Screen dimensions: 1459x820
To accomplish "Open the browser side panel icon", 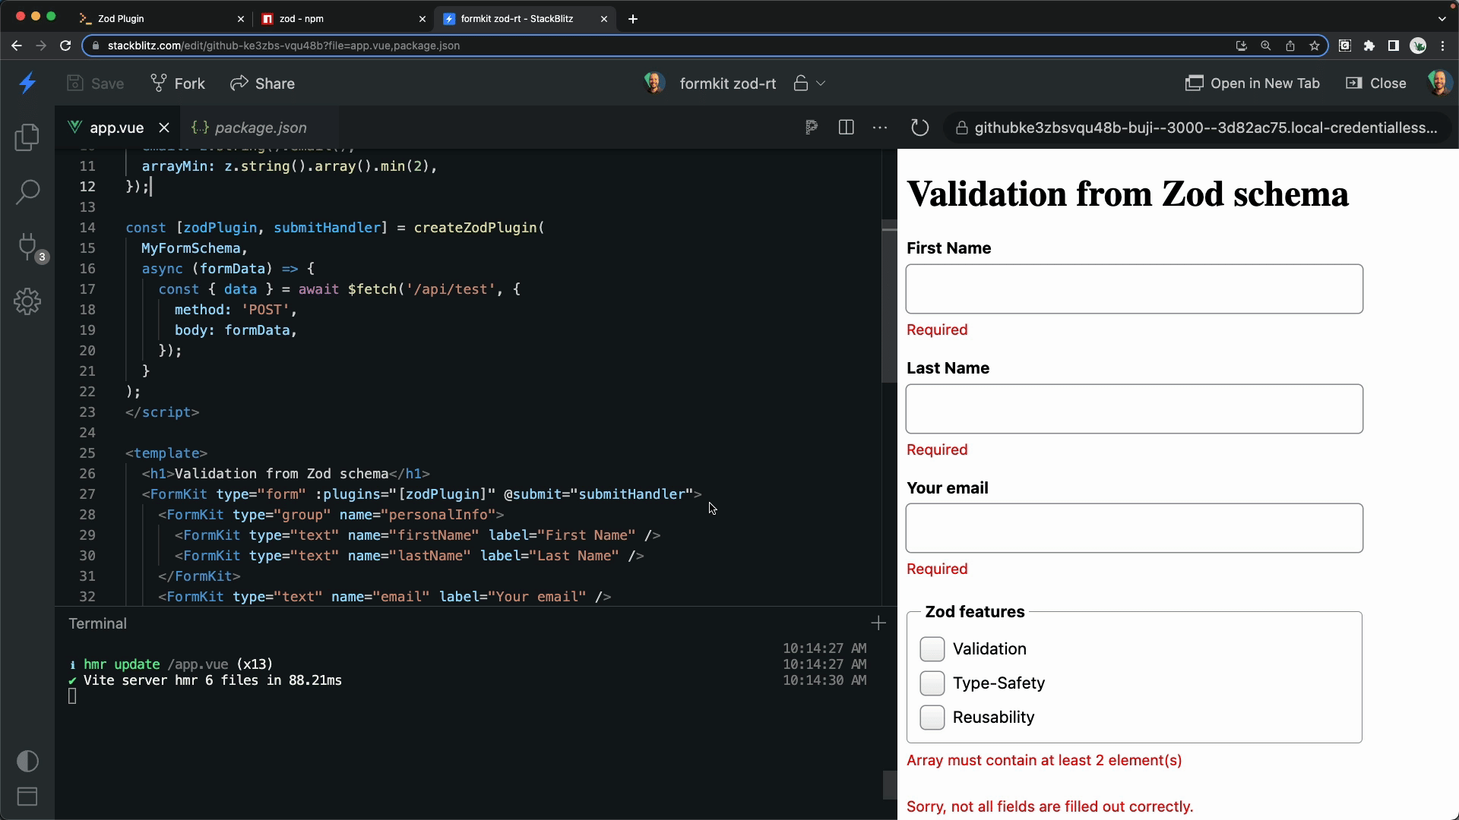I will [1394, 46].
